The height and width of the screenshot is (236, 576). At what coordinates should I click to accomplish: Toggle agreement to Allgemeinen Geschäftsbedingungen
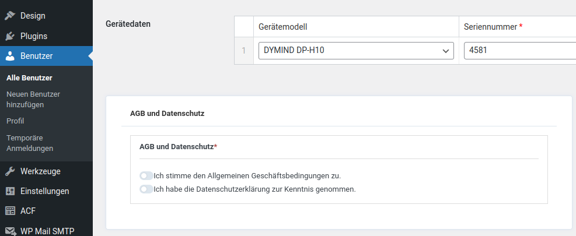pyautogui.click(x=146, y=176)
